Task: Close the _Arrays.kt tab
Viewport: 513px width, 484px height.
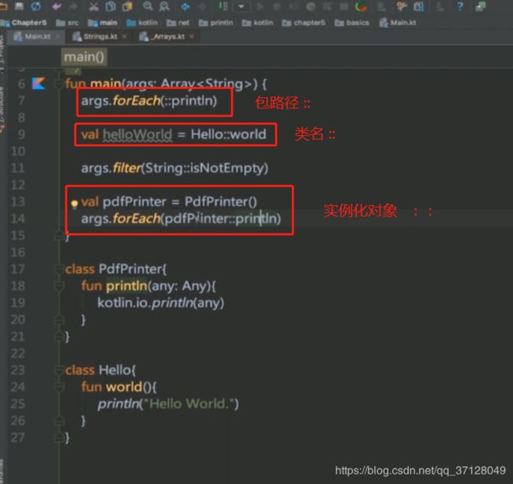Action: point(192,36)
